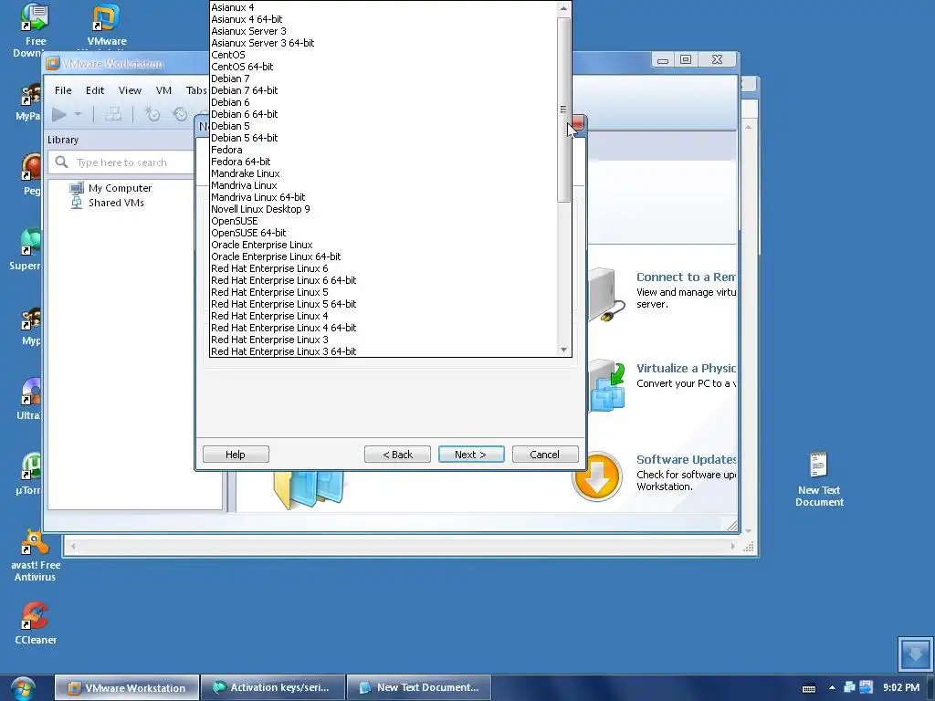
Task: Click the Software Updates download icon
Action: click(597, 476)
